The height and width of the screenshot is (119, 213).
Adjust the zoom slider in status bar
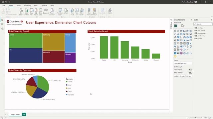tap(195, 118)
